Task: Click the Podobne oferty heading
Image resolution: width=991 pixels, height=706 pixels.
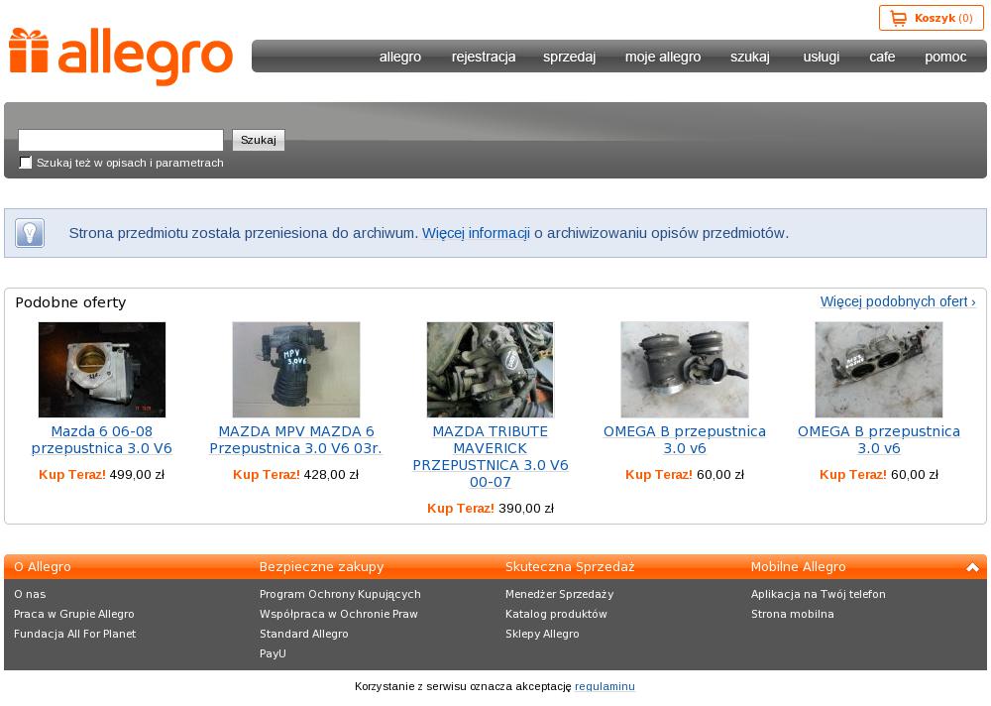Action: click(70, 302)
